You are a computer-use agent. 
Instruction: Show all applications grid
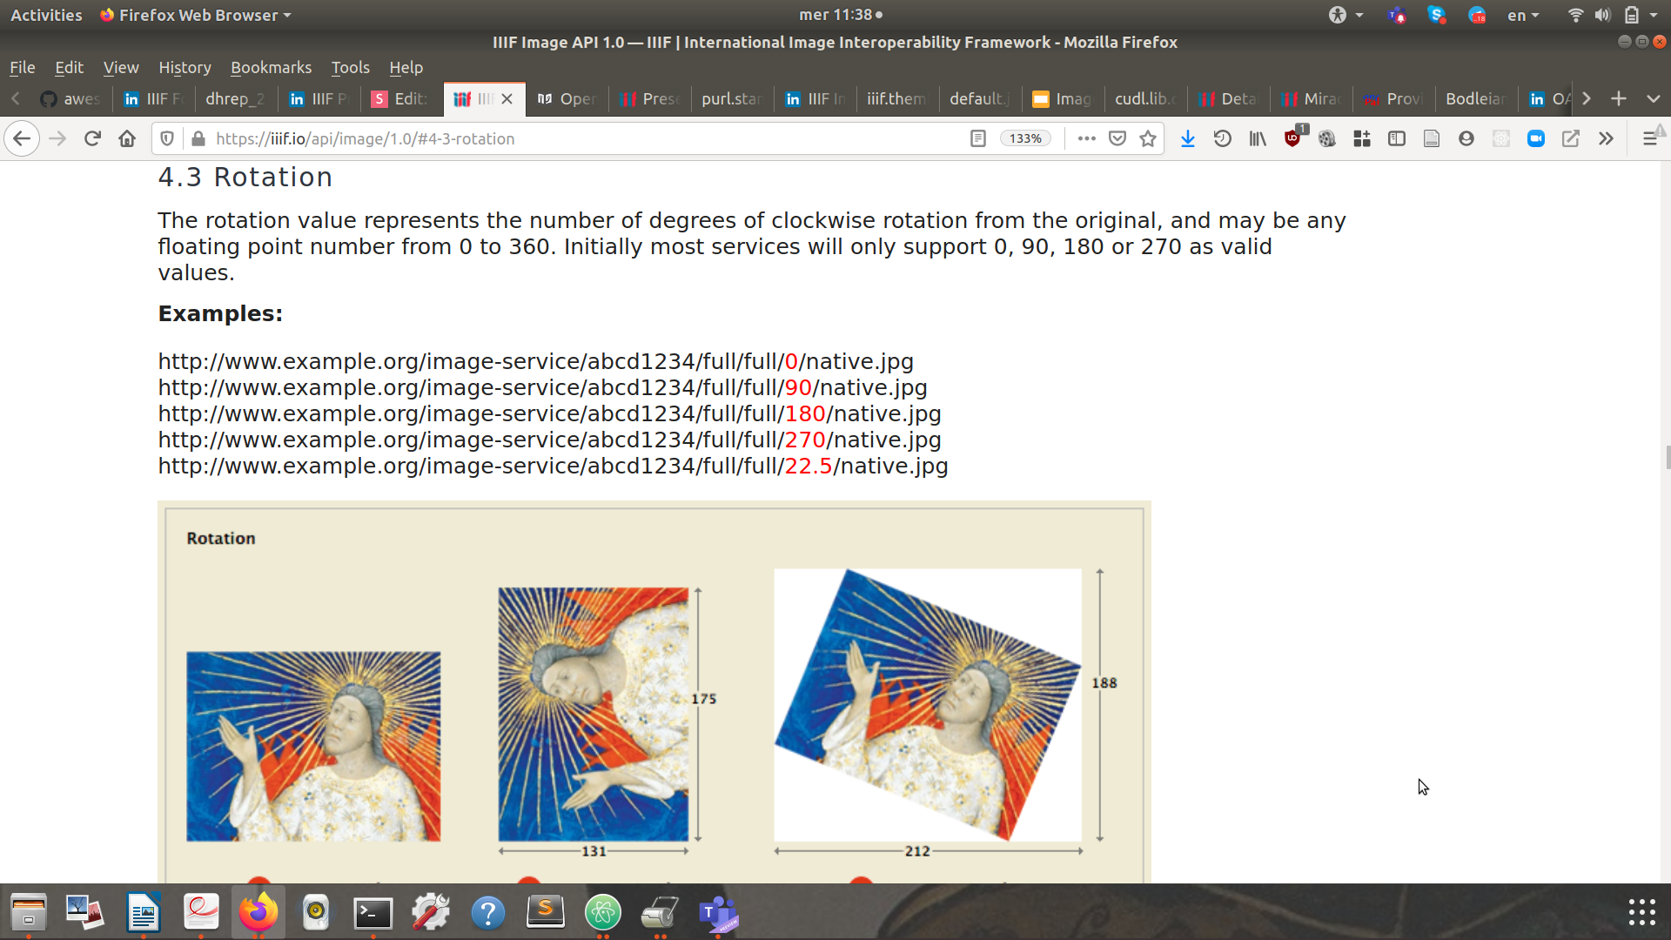coord(1641,912)
